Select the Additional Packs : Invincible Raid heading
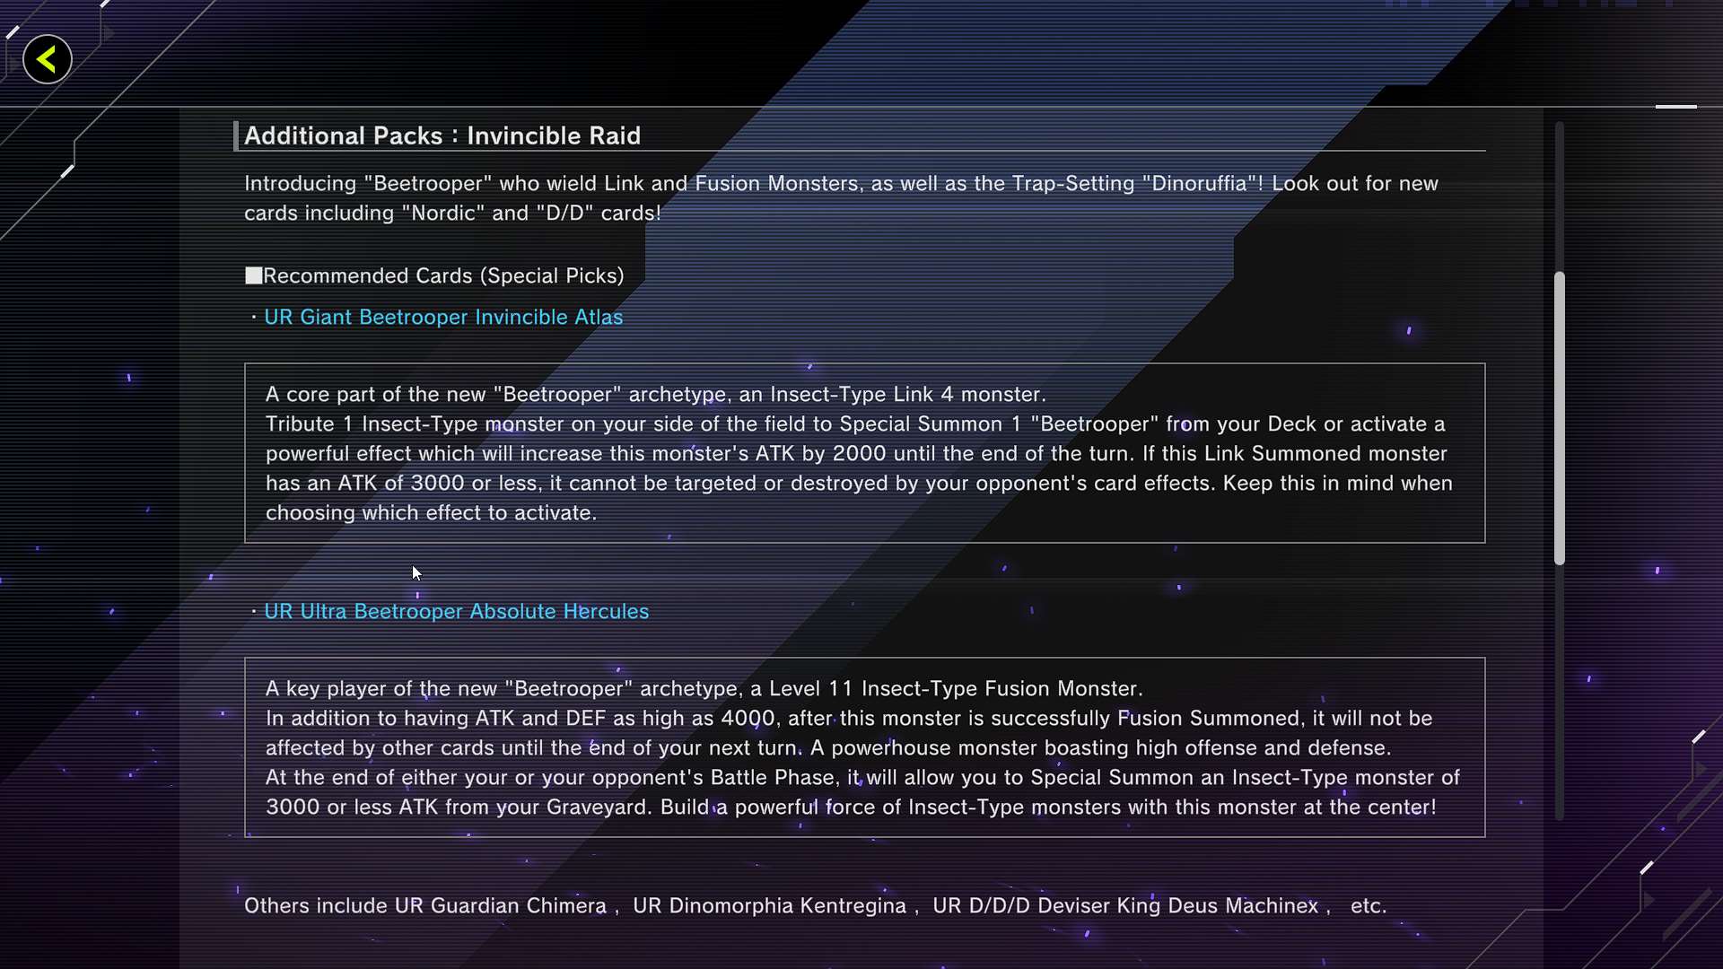 (x=442, y=136)
